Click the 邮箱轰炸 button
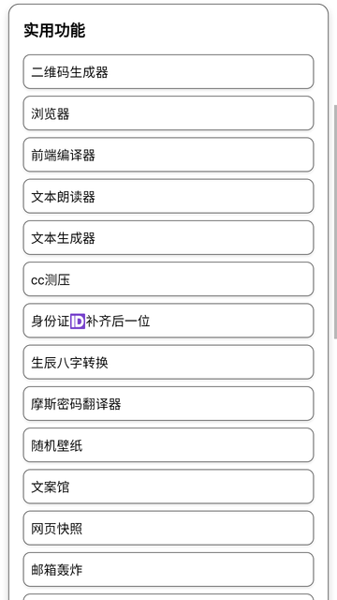This screenshot has height=600, width=337. (168, 569)
